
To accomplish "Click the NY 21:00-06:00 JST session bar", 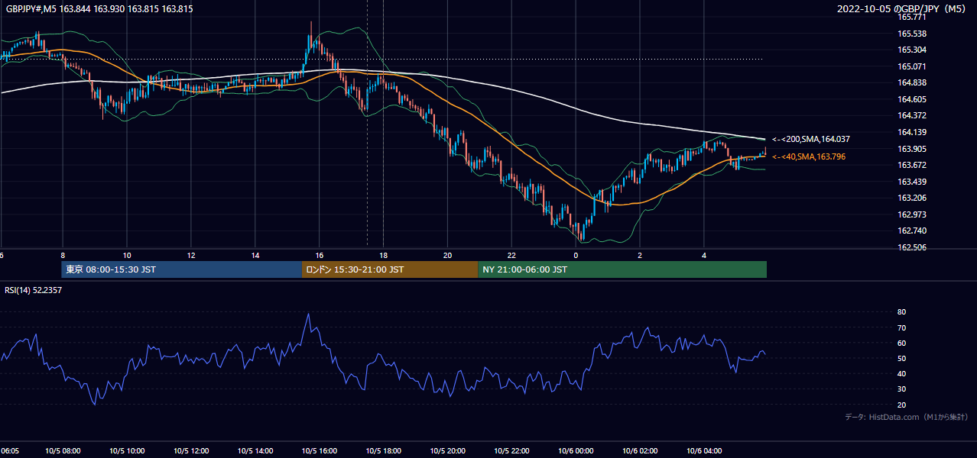I will coord(622,269).
